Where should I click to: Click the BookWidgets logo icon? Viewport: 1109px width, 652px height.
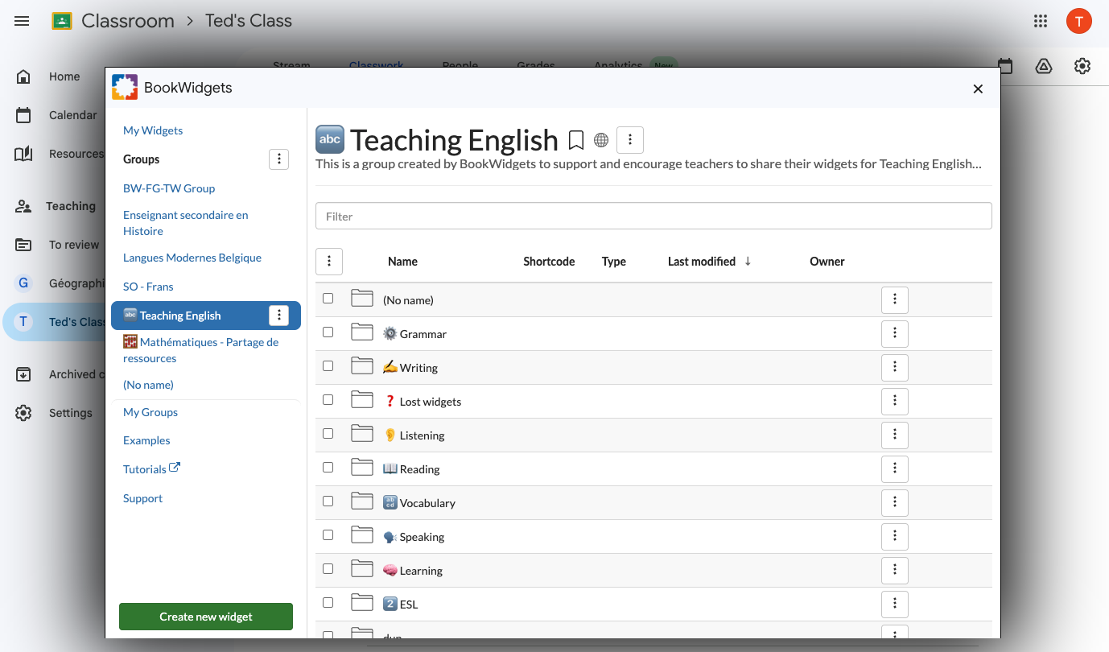point(125,87)
